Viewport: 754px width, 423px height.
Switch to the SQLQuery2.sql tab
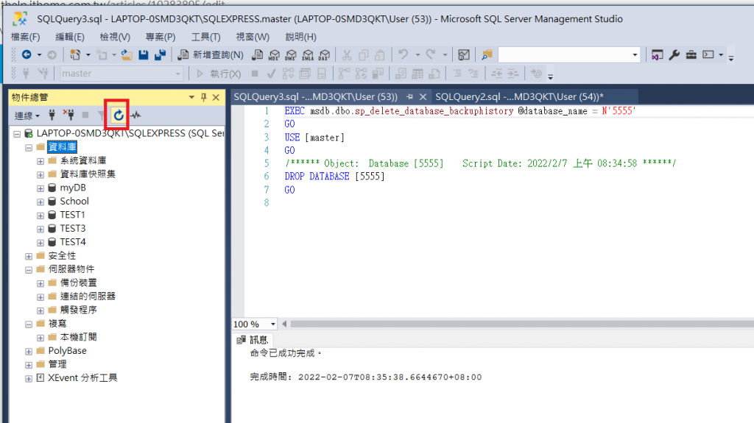(519, 97)
